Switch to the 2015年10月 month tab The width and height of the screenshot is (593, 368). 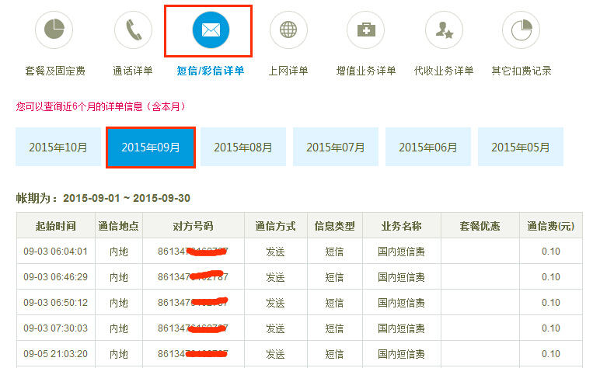(x=58, y=147)
